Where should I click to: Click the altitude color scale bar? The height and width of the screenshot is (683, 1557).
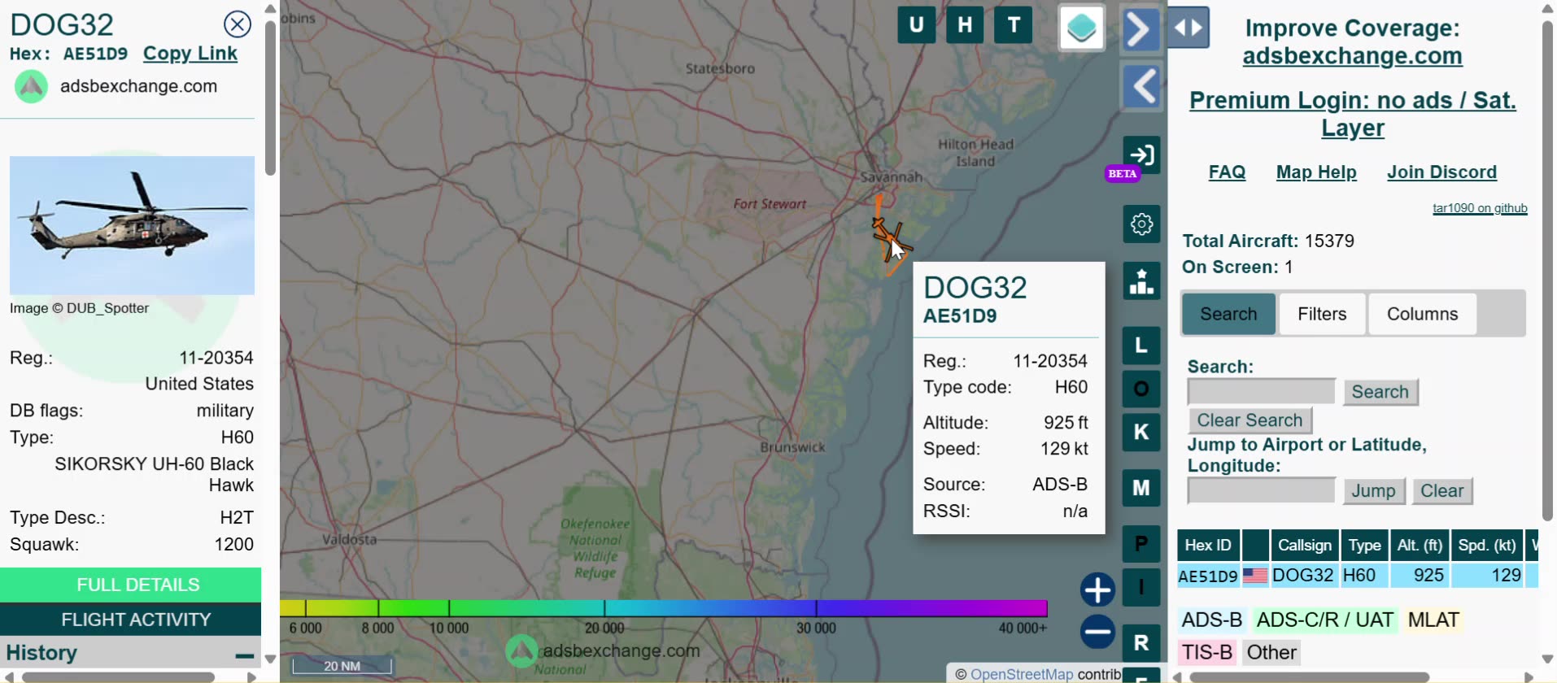coord(664,608)
